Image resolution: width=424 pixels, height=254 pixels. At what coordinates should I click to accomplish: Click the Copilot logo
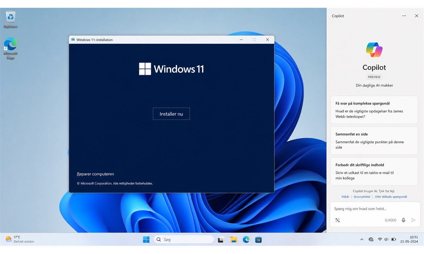click(374, 50)
